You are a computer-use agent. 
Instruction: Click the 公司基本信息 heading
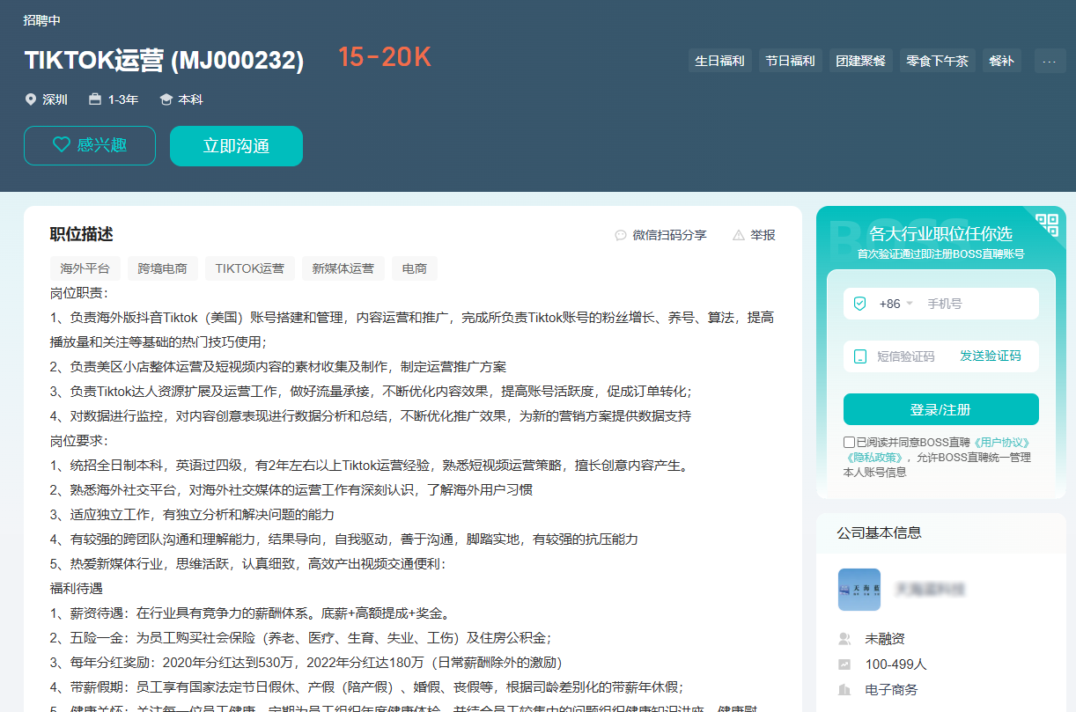coord(879,532)
